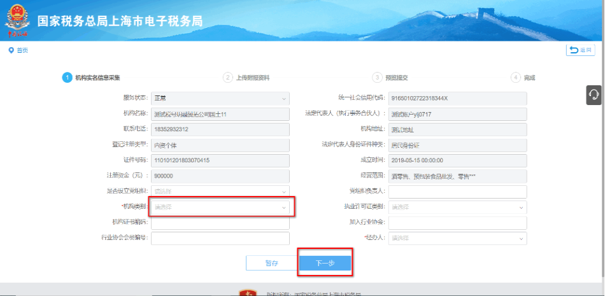Open the 执业许可证类别 dropdown

click(x=458, y=208)
